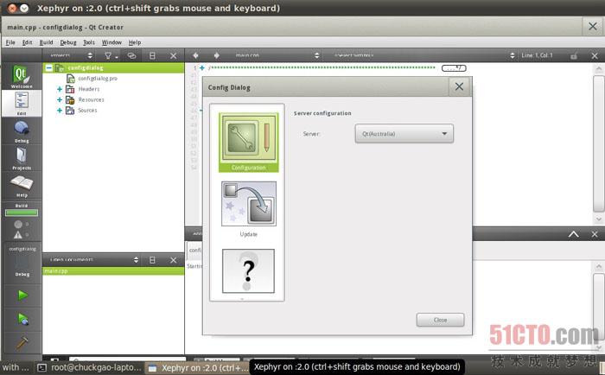The height and width of the screenshot is (375, 605).
Task: Click the lock icon in editor toolbar
Action: pyautogui.click(x=574, y=56)
